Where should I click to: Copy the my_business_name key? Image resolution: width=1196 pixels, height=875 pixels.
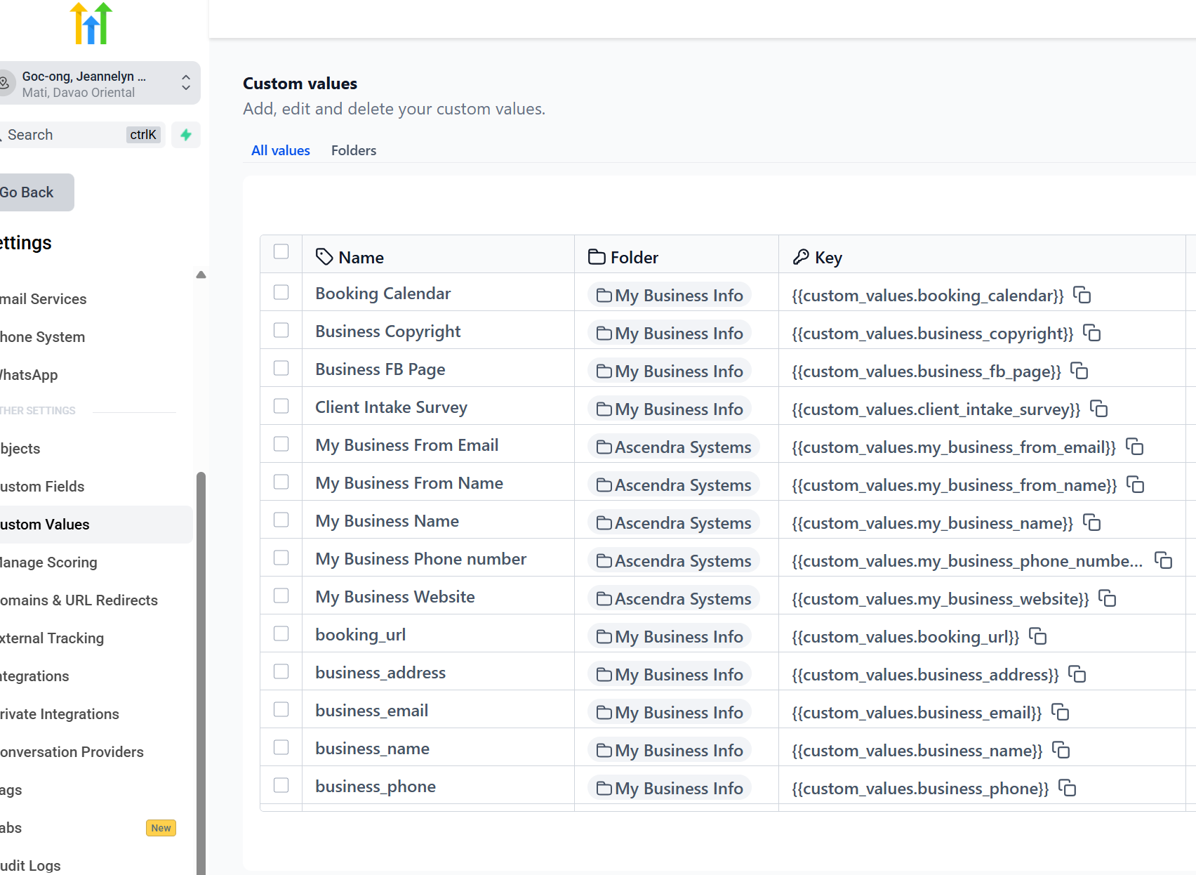pos(1092,522)
